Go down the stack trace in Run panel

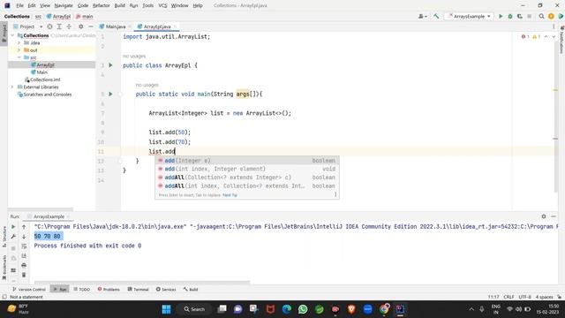[x=24, y=237]
